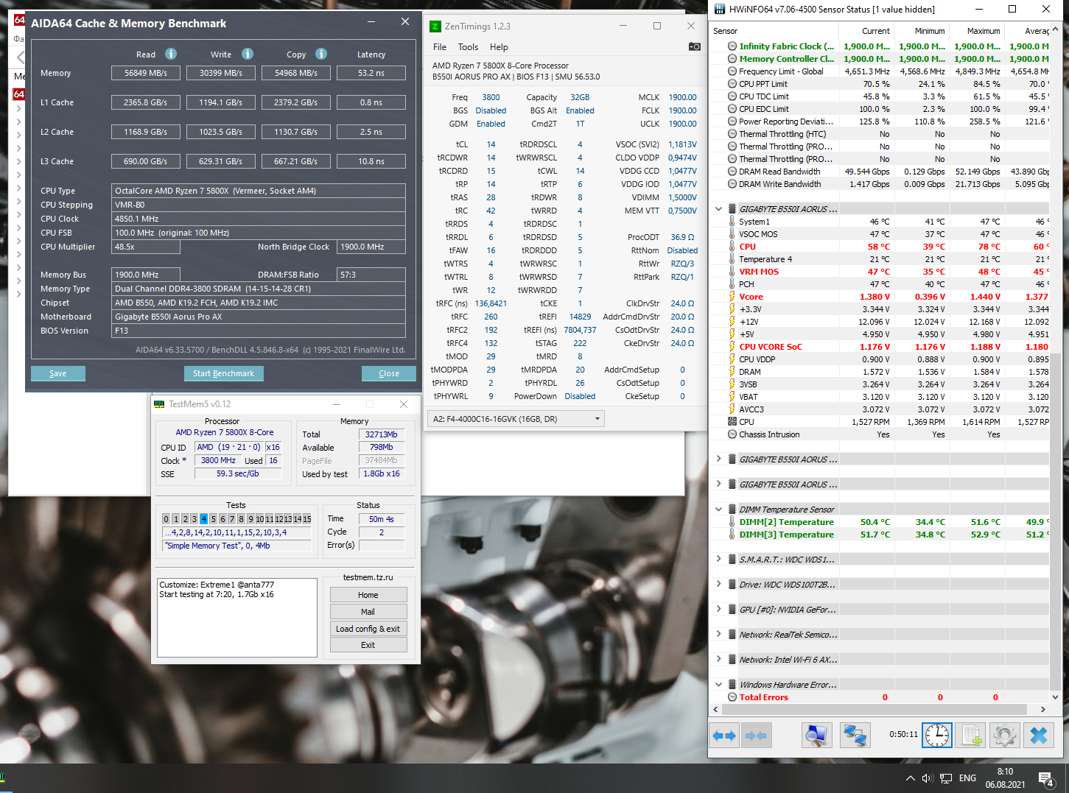Expand the GPU [#0]: NVIDIA GeForce group

(718, 610)
